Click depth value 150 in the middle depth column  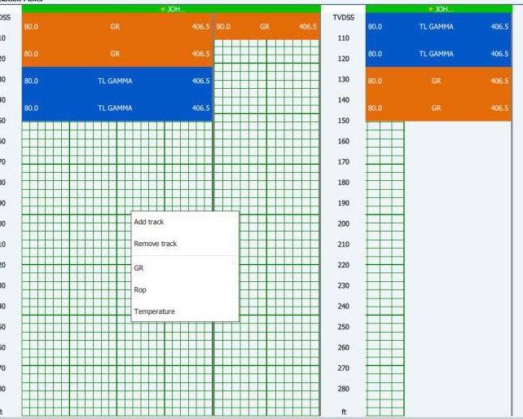(343, 121)
